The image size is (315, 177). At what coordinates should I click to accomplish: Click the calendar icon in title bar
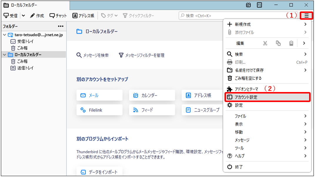click(248, 5)
